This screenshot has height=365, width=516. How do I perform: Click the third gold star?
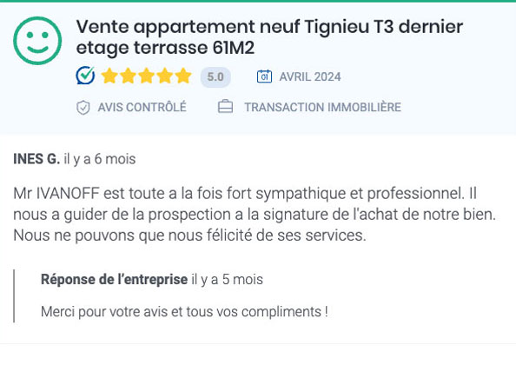pyautogui.click(x=147, y=76)
